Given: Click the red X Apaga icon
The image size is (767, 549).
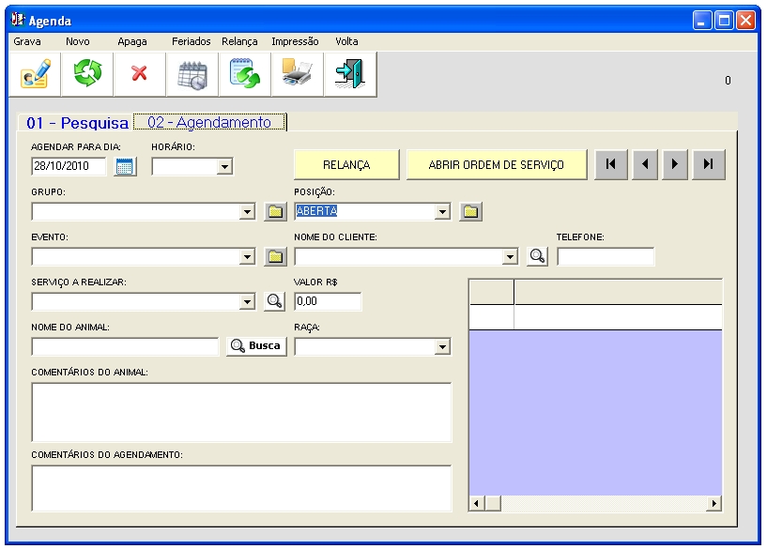Looking at the screenshot, I should click(x=140, y=74).
